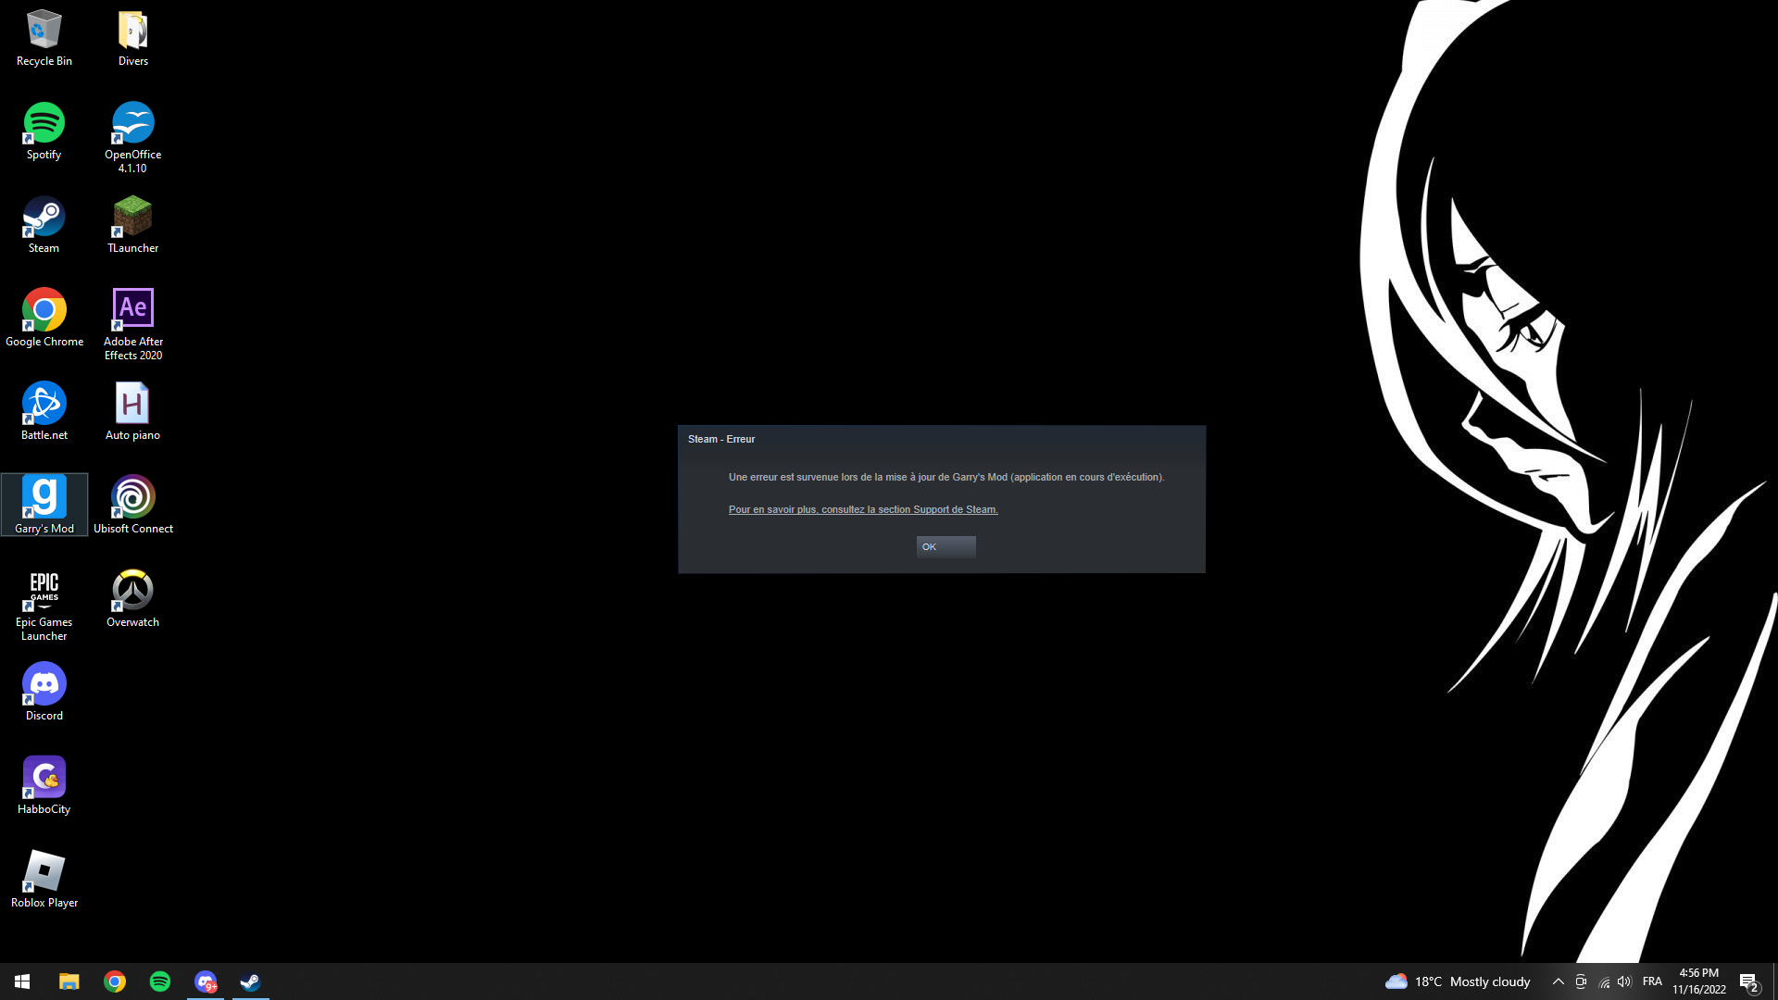Change the FRA input language

pos(1652,981)
